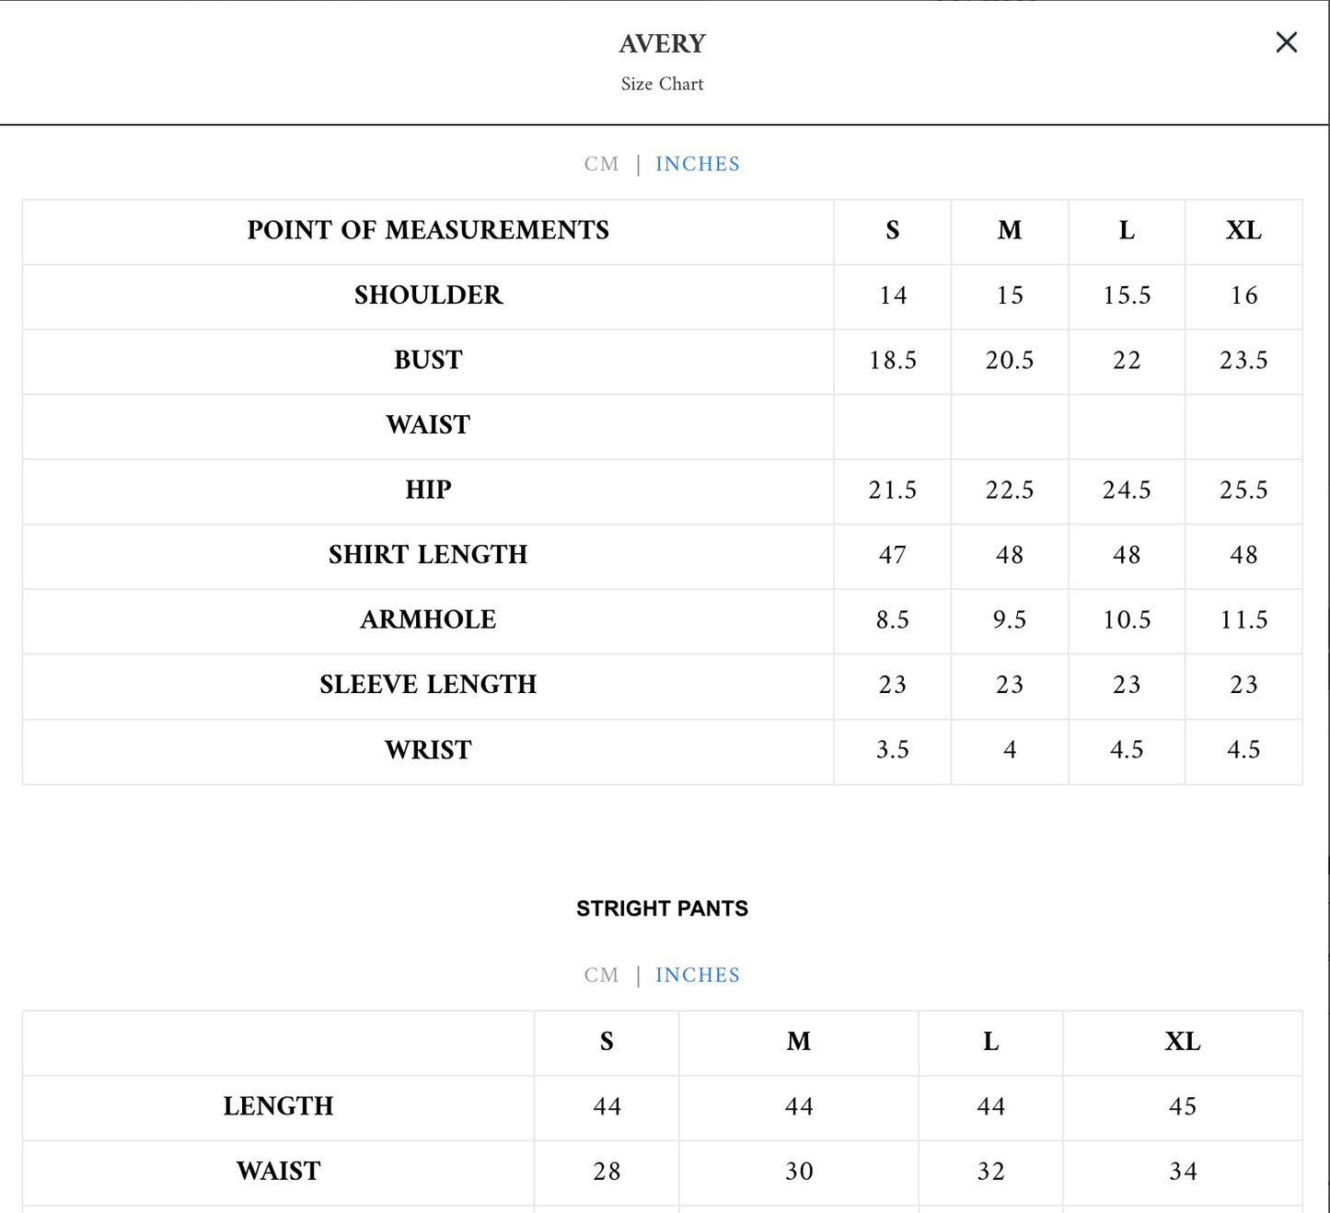Click the AVERY title heading
1330x1213 pixels.
(662, 43)
